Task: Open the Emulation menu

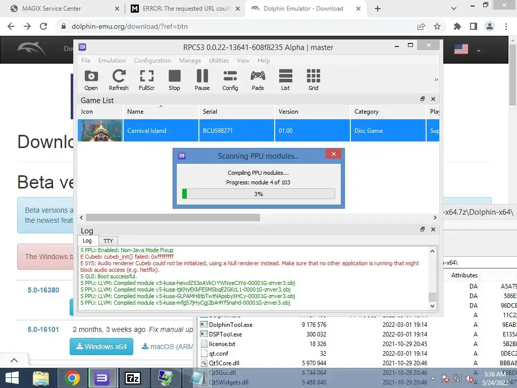Action: (112, 61)
